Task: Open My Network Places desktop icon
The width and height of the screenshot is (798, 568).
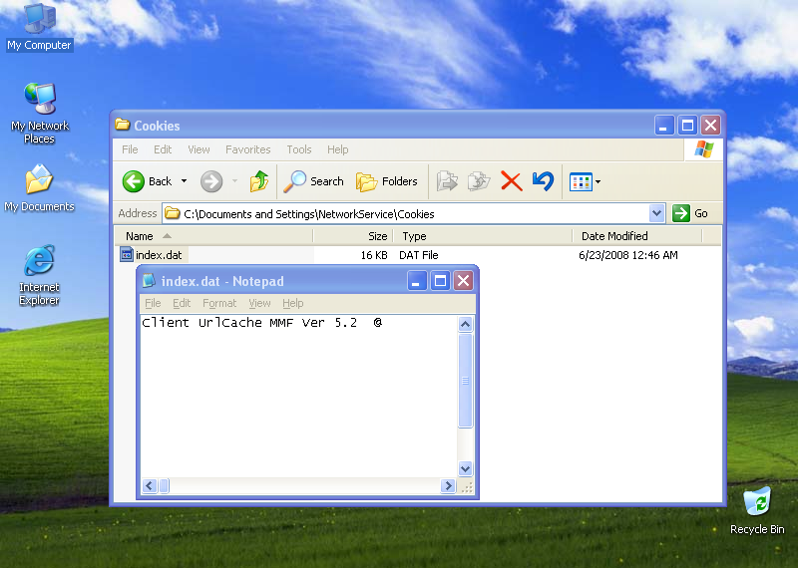Action: [x=40, y=113]
